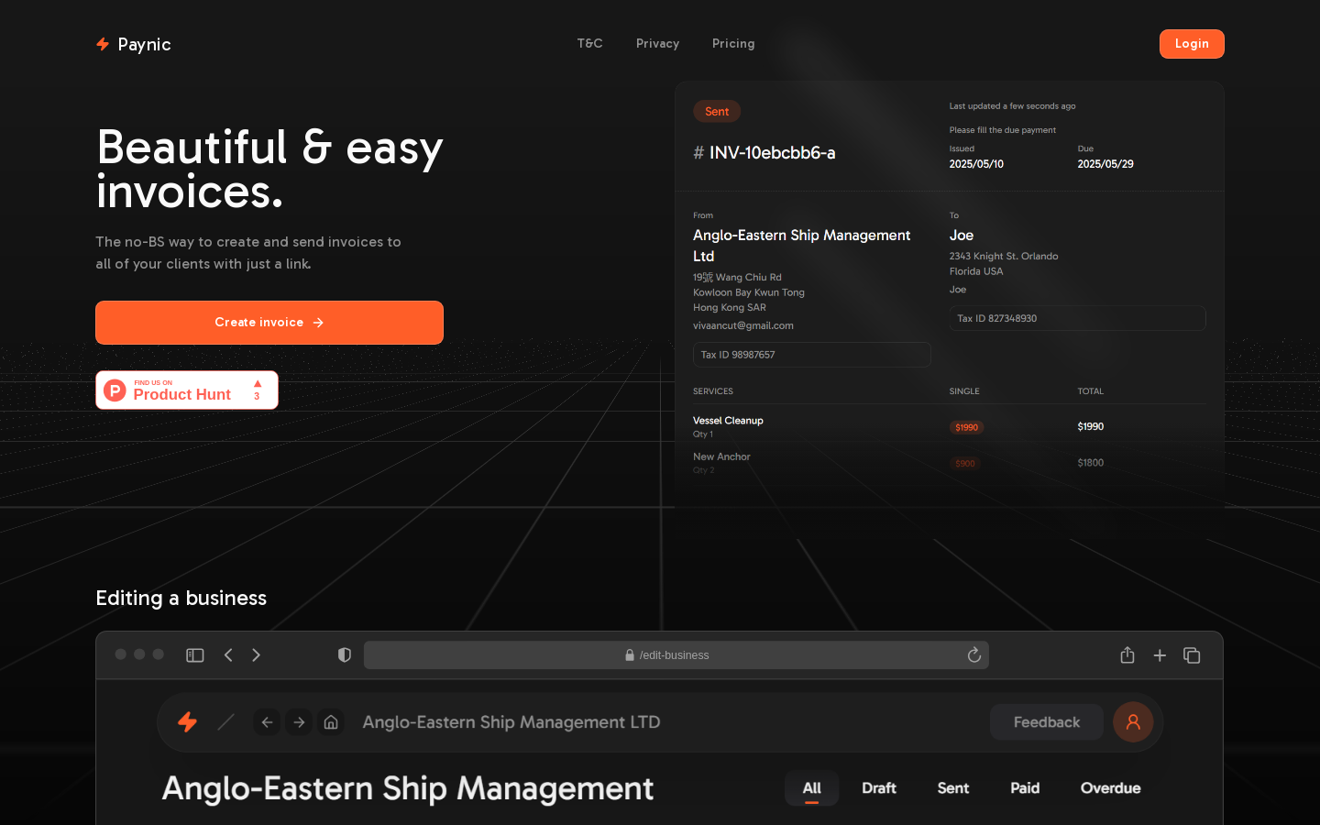Click the Login button
This screenshot has width=1320, height=825.
tap(1192, 44)
